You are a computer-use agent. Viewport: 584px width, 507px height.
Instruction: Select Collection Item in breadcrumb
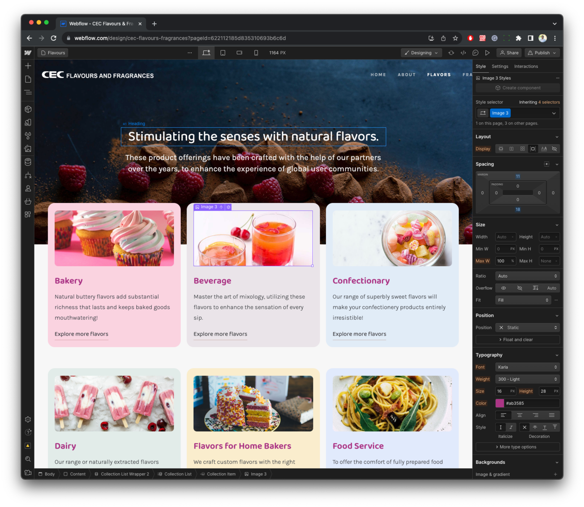(218, 474)
